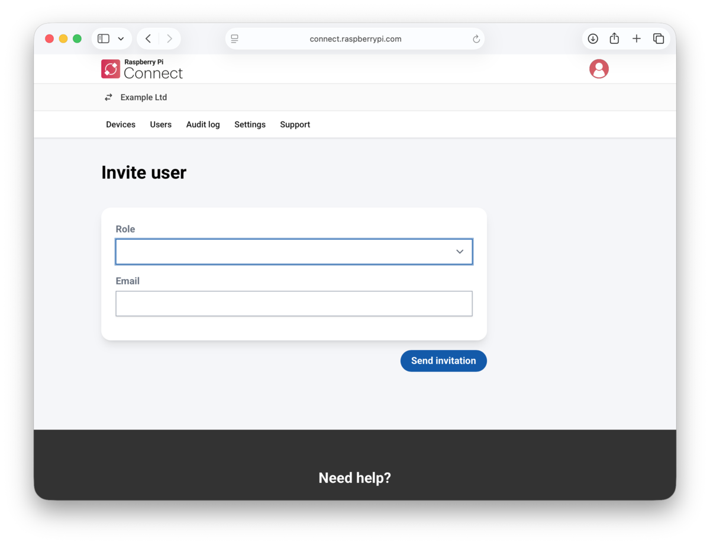This screenshot has height=545, width=710.
Task: Switch to the Devices tab
Action: (121, 124)
